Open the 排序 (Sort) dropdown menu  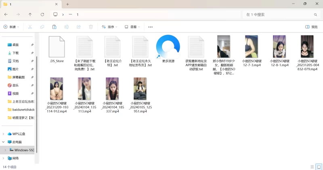pyautogui.click(x=109, y=27)
